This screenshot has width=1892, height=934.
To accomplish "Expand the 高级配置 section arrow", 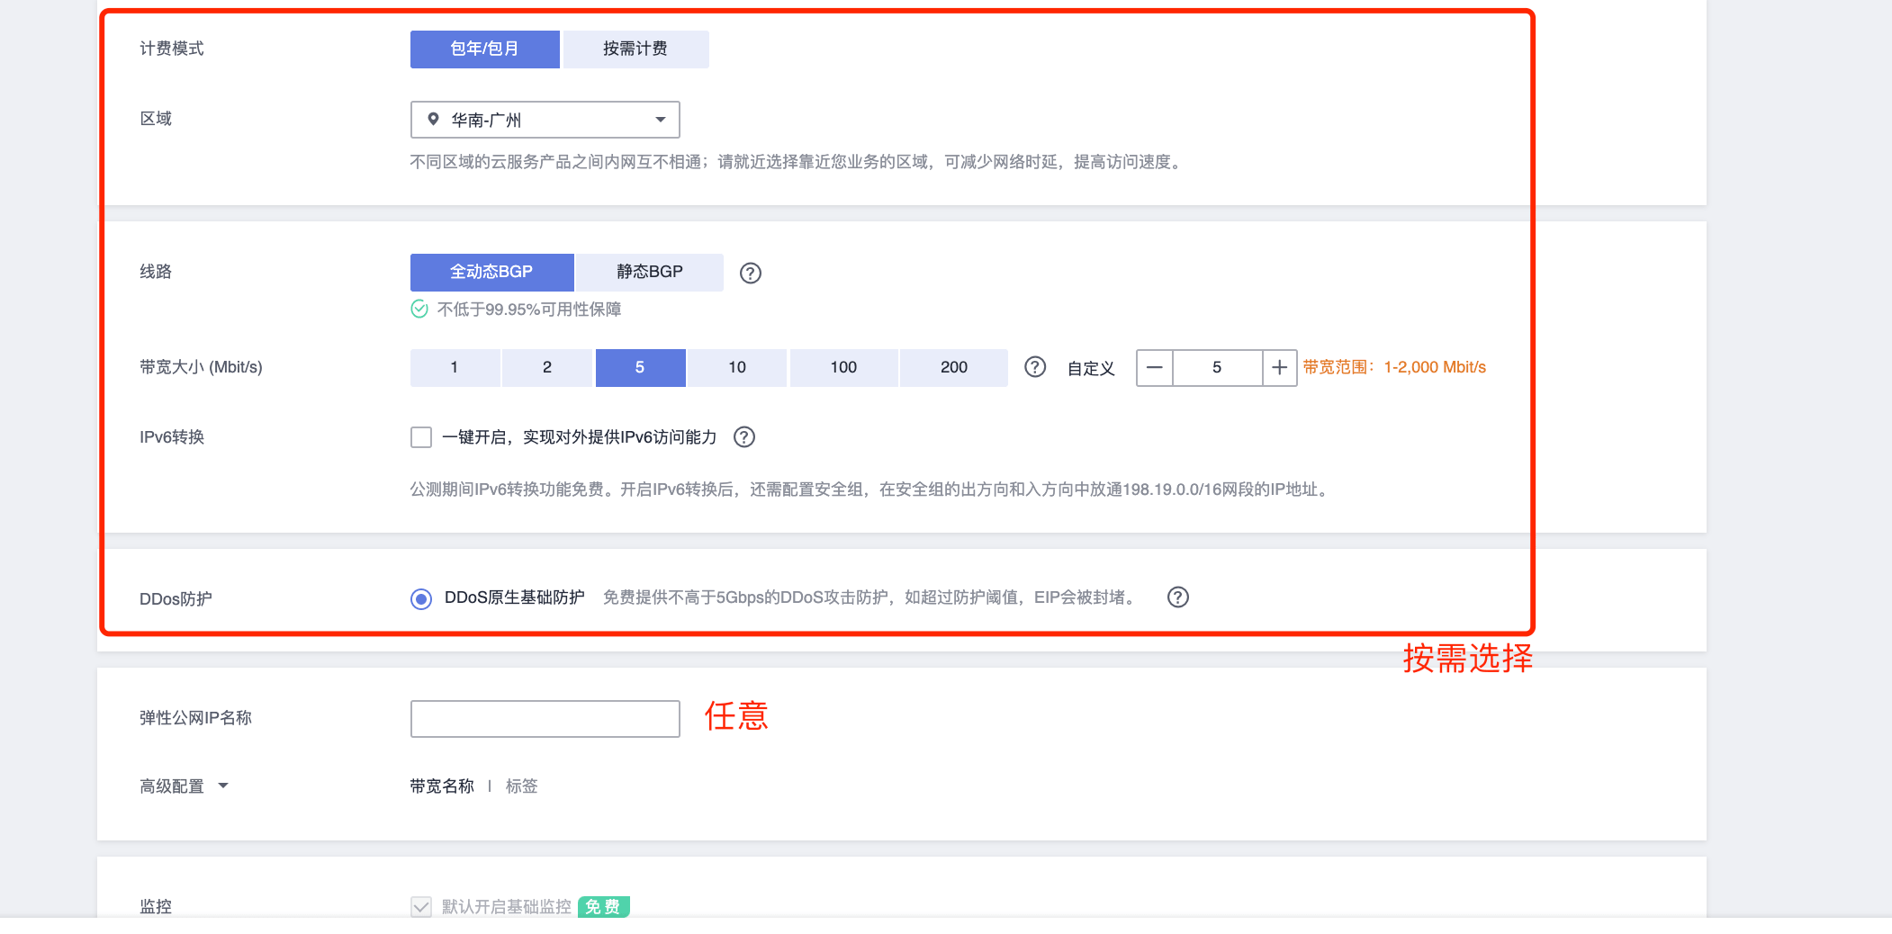I will [x=223, y=786].
